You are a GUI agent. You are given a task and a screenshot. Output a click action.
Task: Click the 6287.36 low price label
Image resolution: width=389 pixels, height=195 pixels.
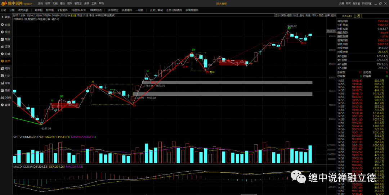click(46, 128)
